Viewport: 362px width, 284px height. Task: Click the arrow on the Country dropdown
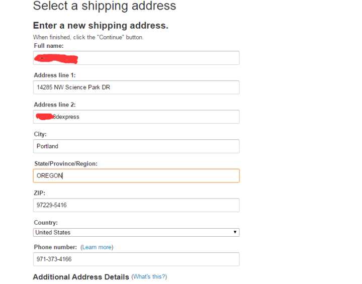(x=235, y=232)
